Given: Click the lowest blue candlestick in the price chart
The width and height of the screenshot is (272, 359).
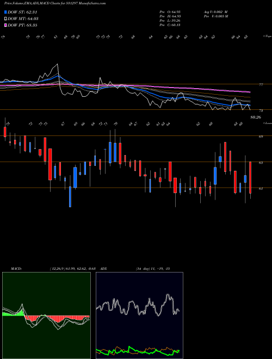Looking at the screenshot, I should 70,196.
